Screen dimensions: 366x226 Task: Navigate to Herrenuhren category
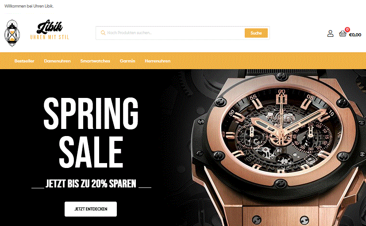[x=158, y=61]
